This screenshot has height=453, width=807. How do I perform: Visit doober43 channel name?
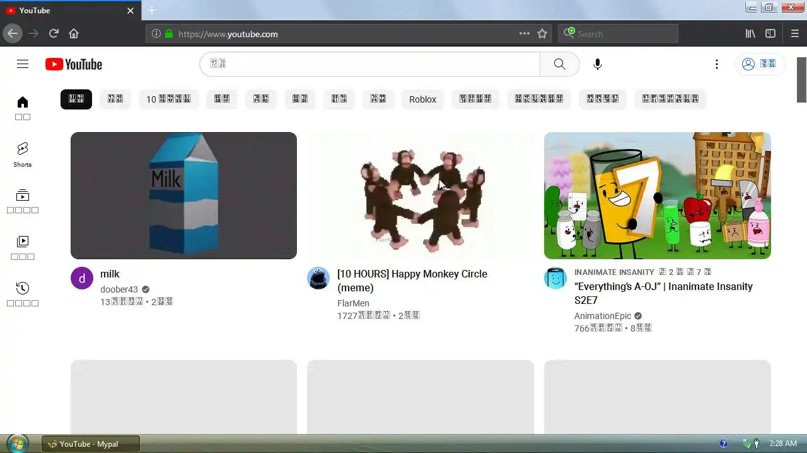click(119, 289)
